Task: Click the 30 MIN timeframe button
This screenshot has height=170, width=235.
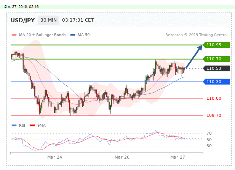Action: point(48,20)
